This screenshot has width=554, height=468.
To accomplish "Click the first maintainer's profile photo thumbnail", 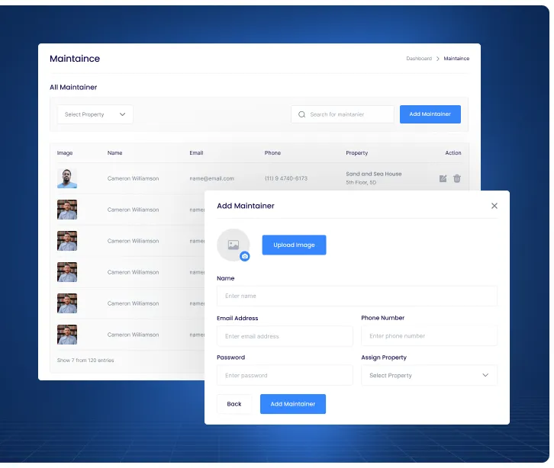I will pos(67,178).
